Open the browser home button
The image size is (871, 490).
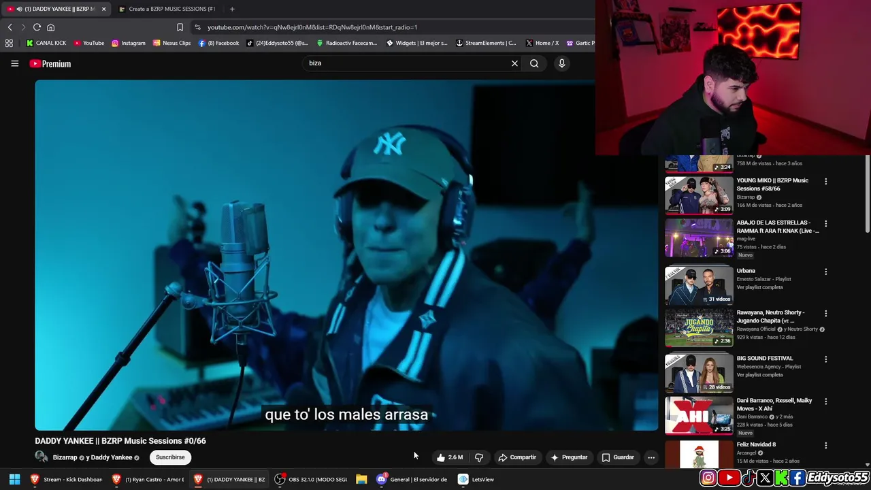coord(50,27)
